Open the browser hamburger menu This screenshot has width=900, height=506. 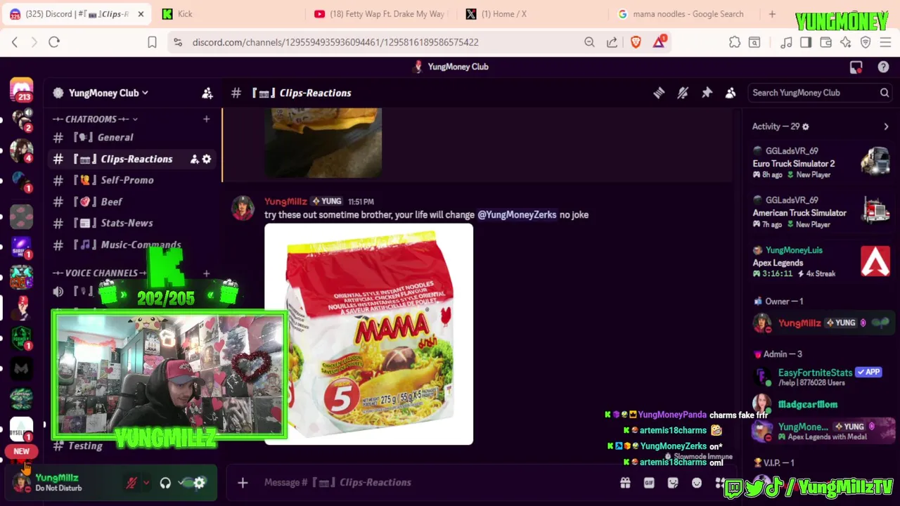(x=885, y=42)
